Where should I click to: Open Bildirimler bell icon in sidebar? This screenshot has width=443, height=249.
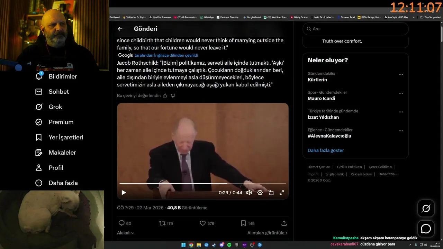pyautogui.click(x=39, y=76)
